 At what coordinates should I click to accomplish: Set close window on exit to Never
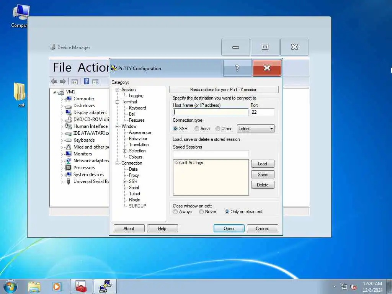coord(201,212)
